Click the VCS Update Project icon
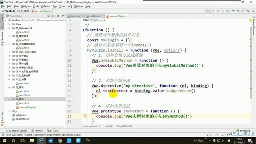 tap(234, 11)
